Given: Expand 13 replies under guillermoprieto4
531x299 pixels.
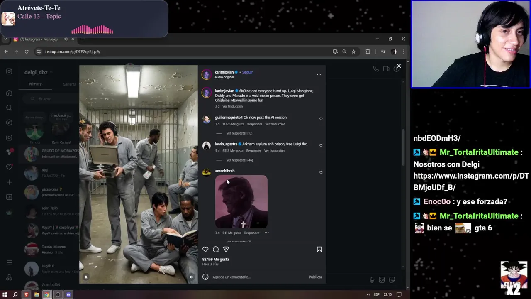Looking at the screenshot, I should [239, 133].
